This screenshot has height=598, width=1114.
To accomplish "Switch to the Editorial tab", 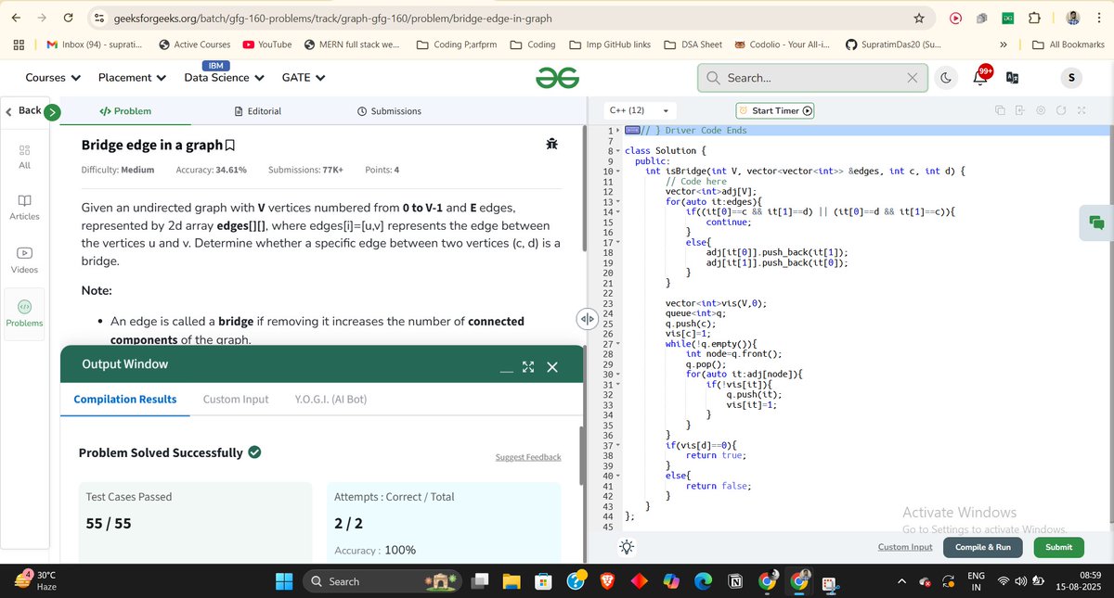I will [257, 111].
